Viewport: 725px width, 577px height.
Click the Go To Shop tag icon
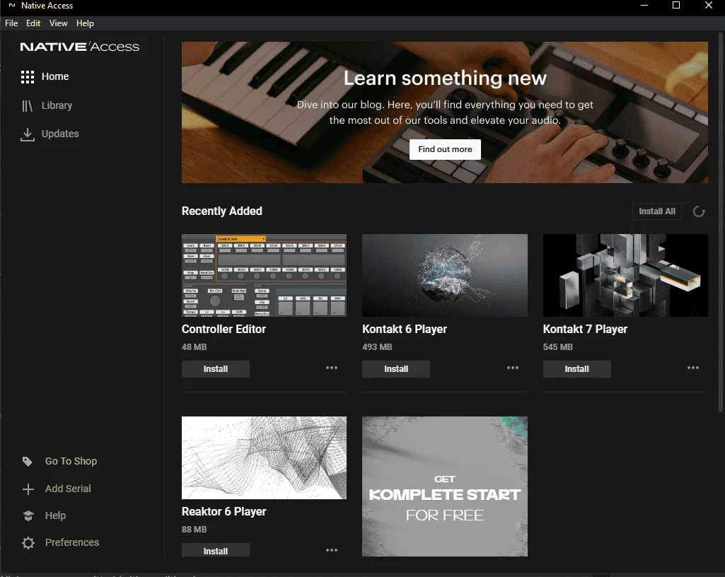click(x=28, y=462)
